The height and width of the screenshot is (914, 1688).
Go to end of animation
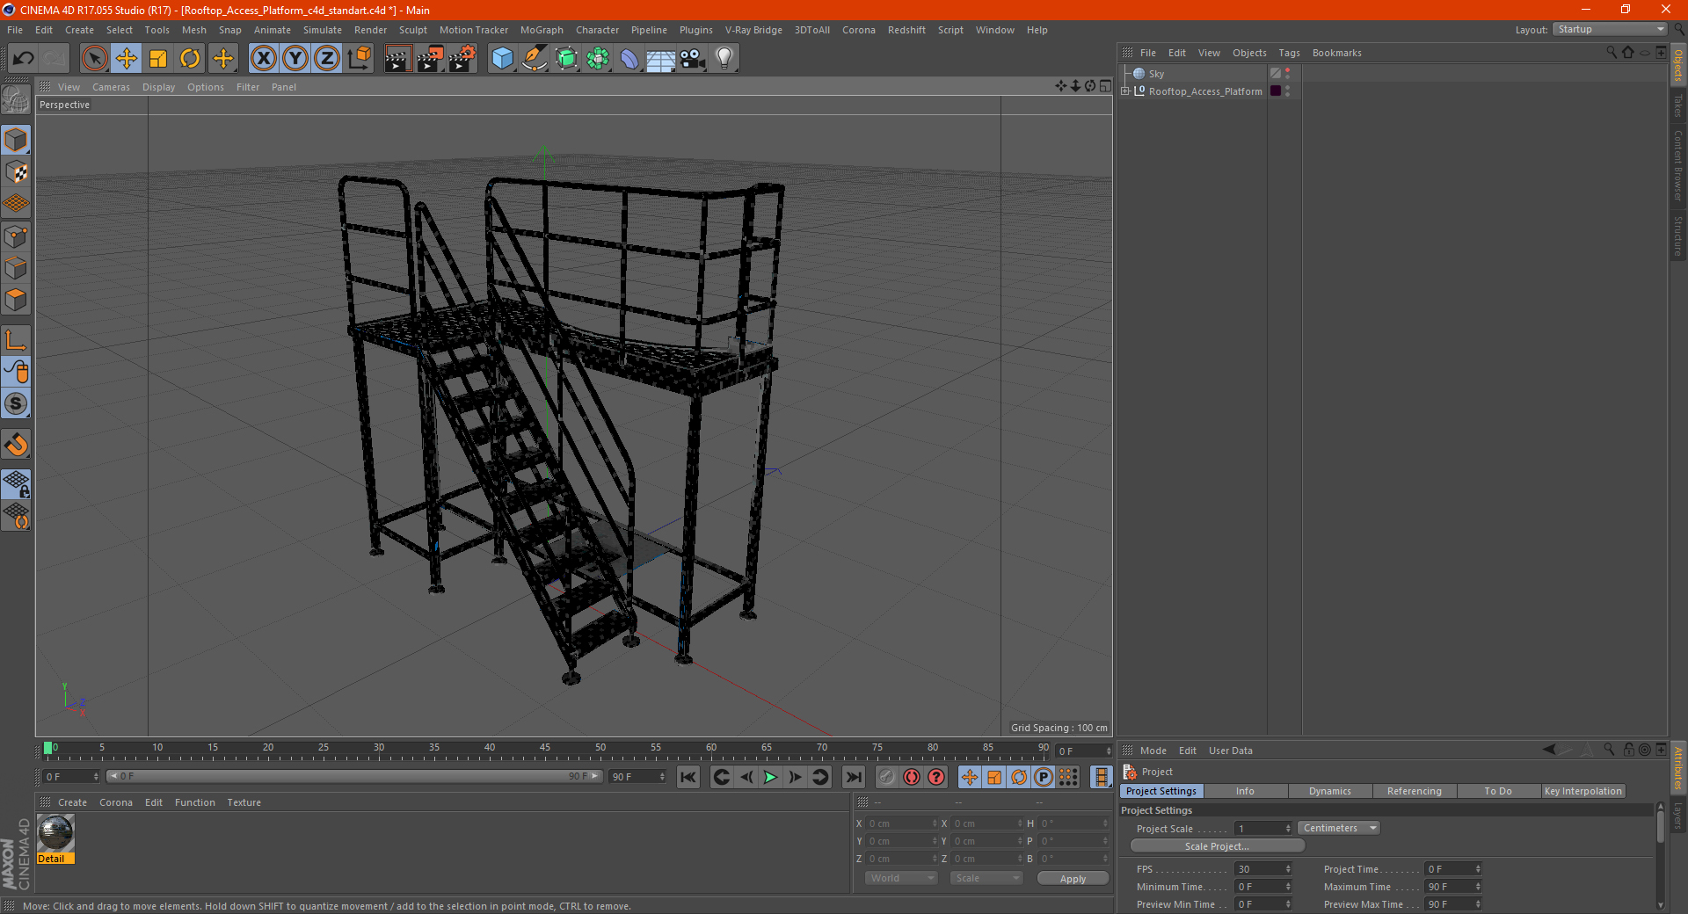853,777
